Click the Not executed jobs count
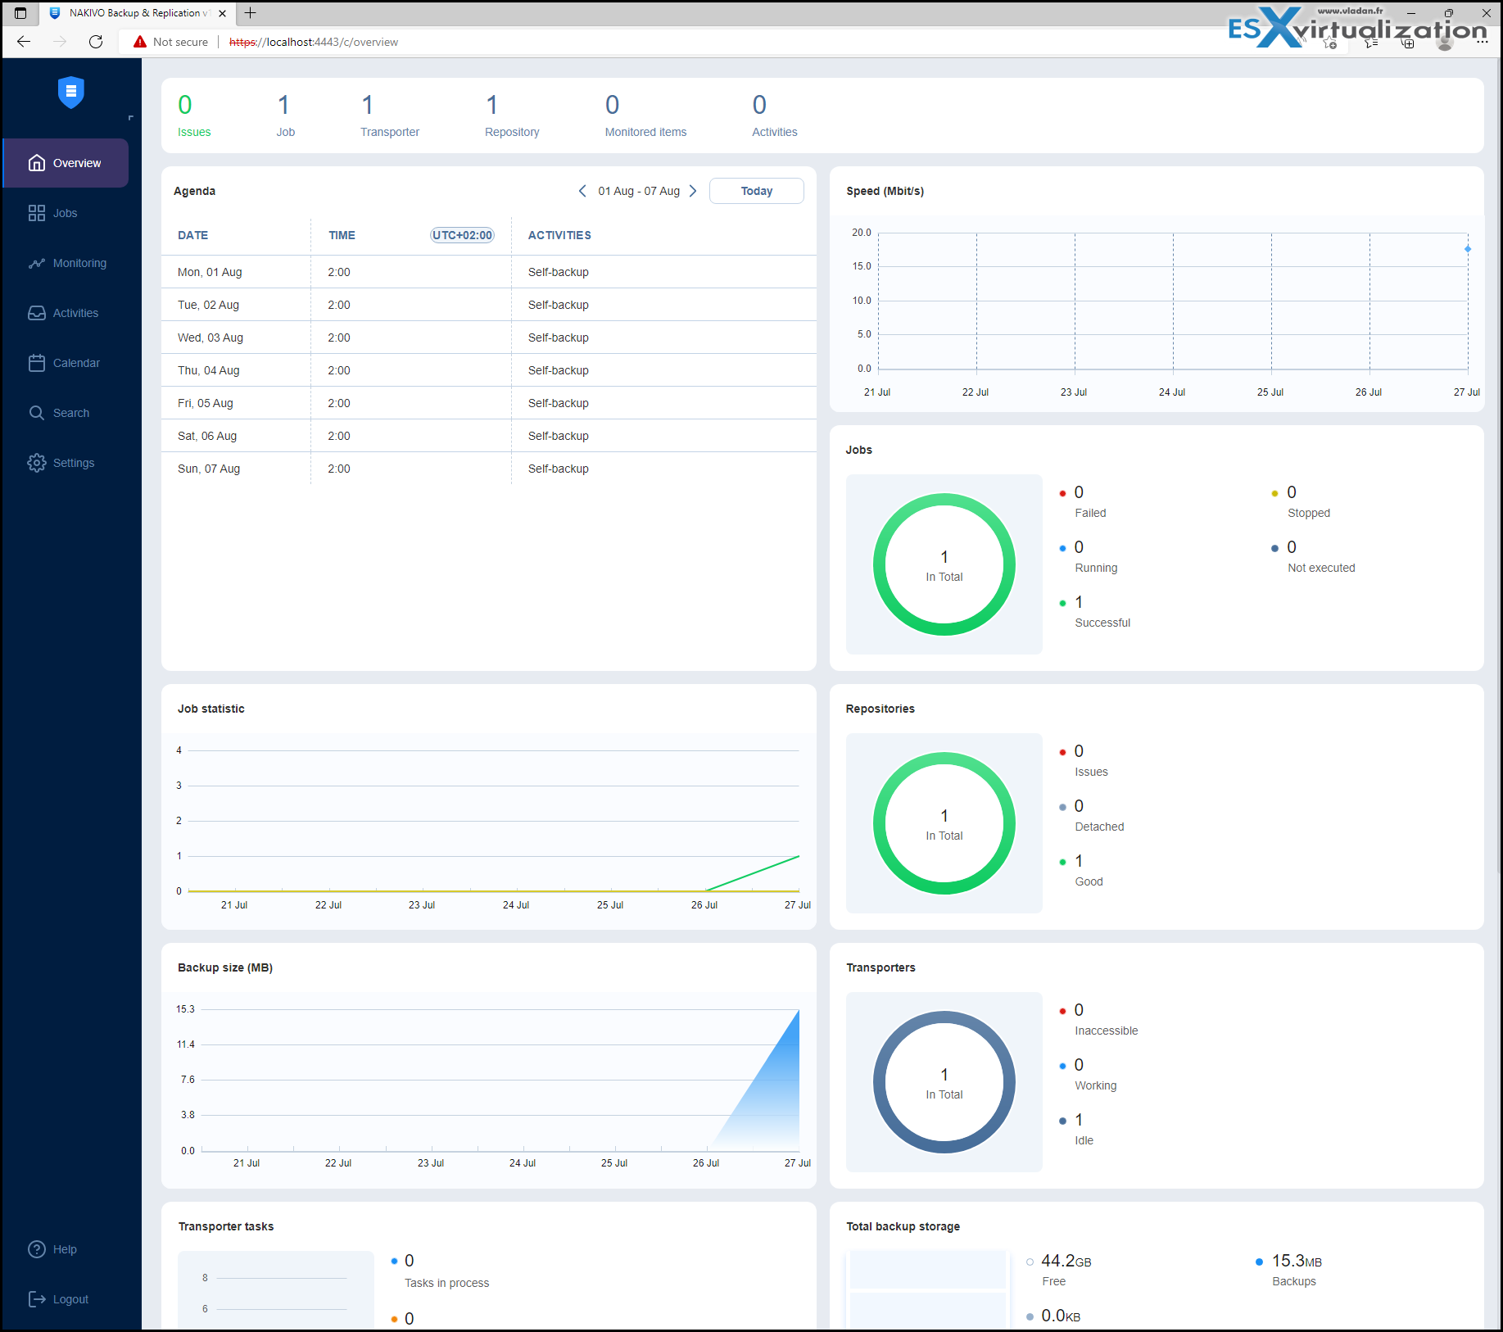Image resolution: width=1503 pixels, height=1332 pixels. (1292, 547)
